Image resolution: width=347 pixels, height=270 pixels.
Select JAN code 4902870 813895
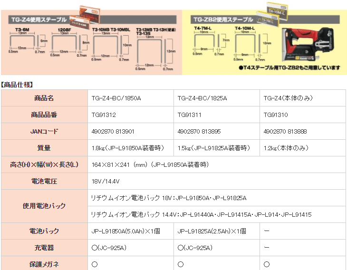[x=199, y=132]
